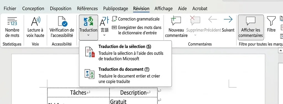The image size is (283, 104).
Task: Switch to the Acrobat tab
Action: (x=200, y=9)
